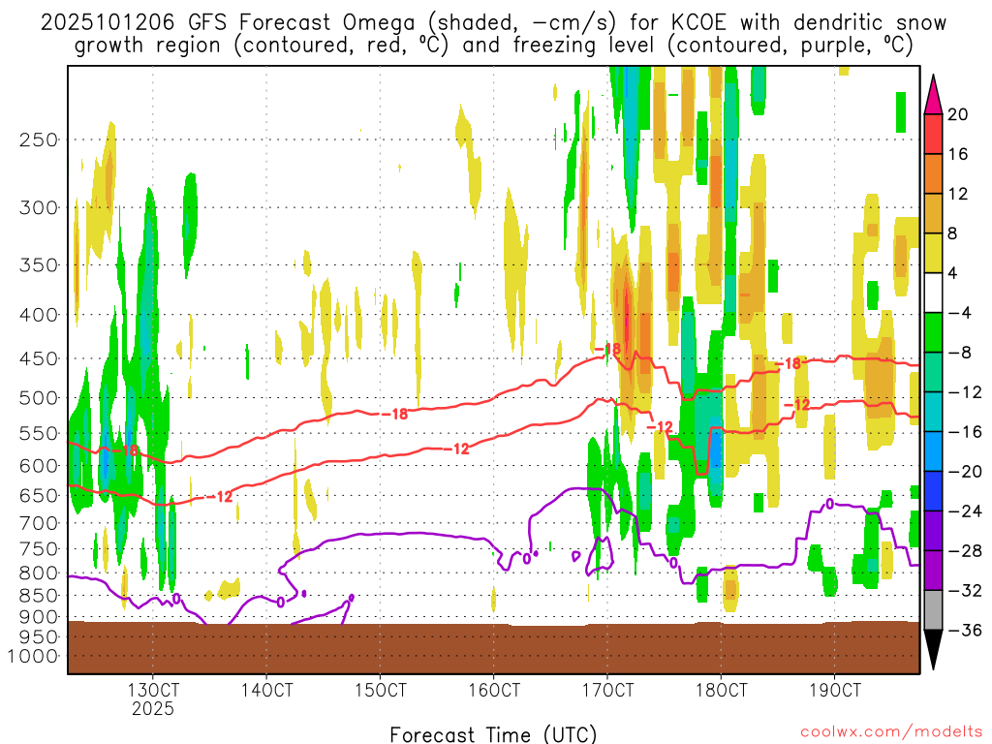The width and height of the screenshot is (992, 744).
Task: Click the 300 pressure level label
Action: (39, 207)
